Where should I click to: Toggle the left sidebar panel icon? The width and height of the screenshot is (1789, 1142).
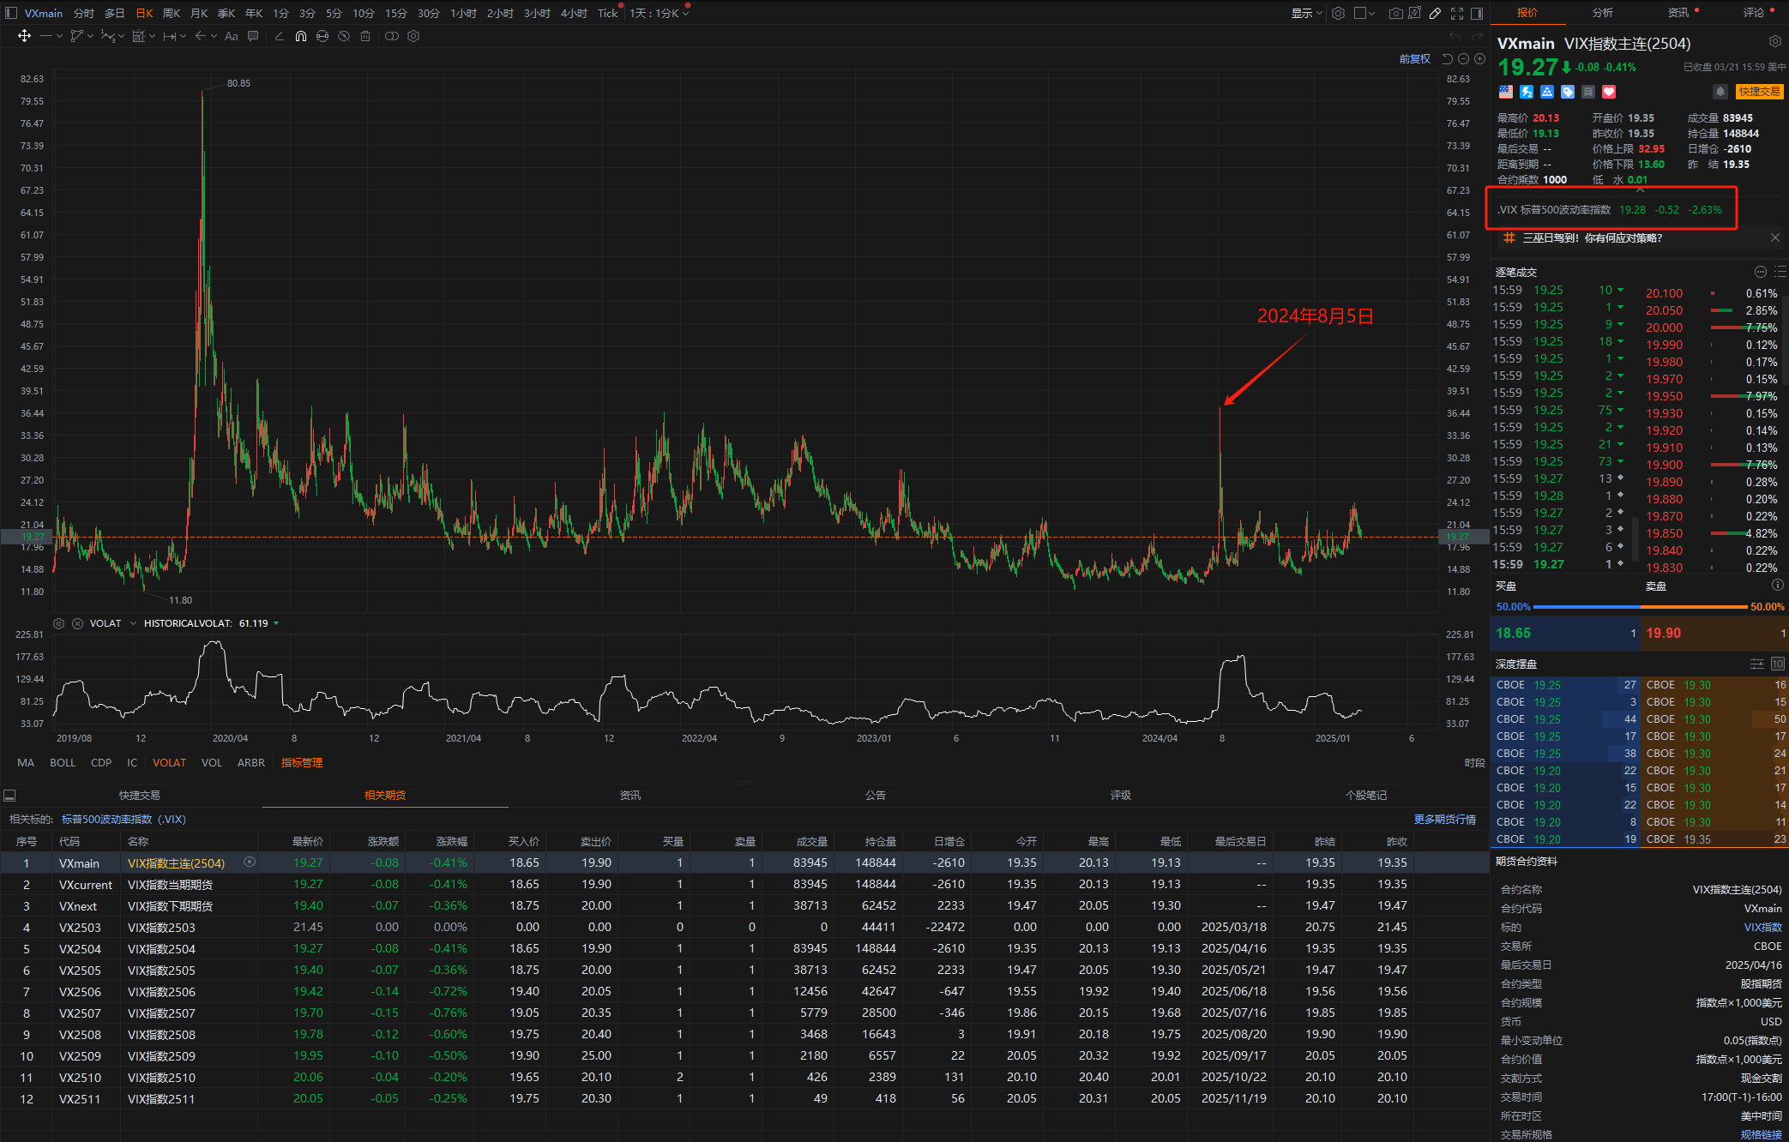(x=10, y=13)
